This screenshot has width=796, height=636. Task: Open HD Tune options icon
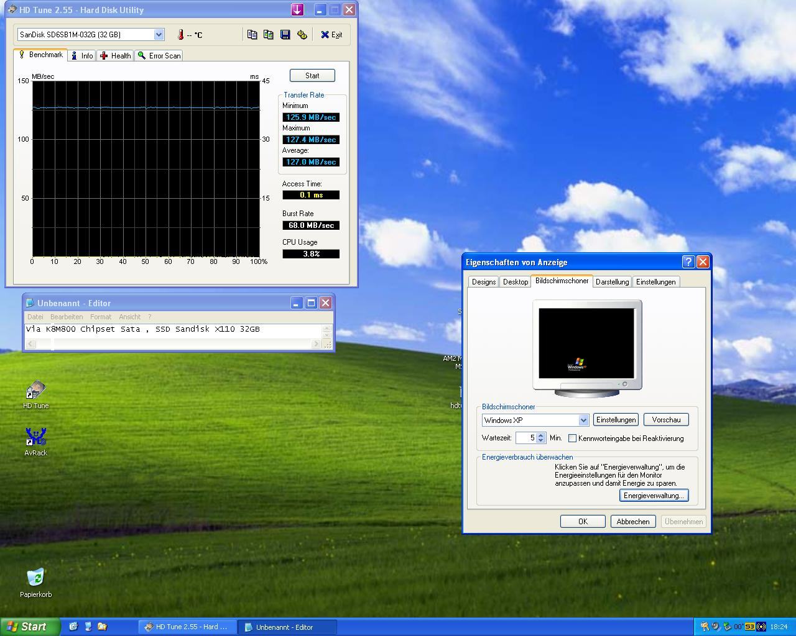302,35
